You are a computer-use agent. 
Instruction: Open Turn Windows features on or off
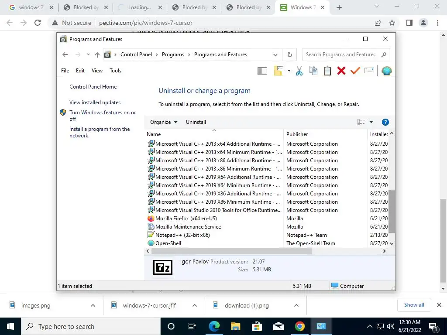point(103,116)
